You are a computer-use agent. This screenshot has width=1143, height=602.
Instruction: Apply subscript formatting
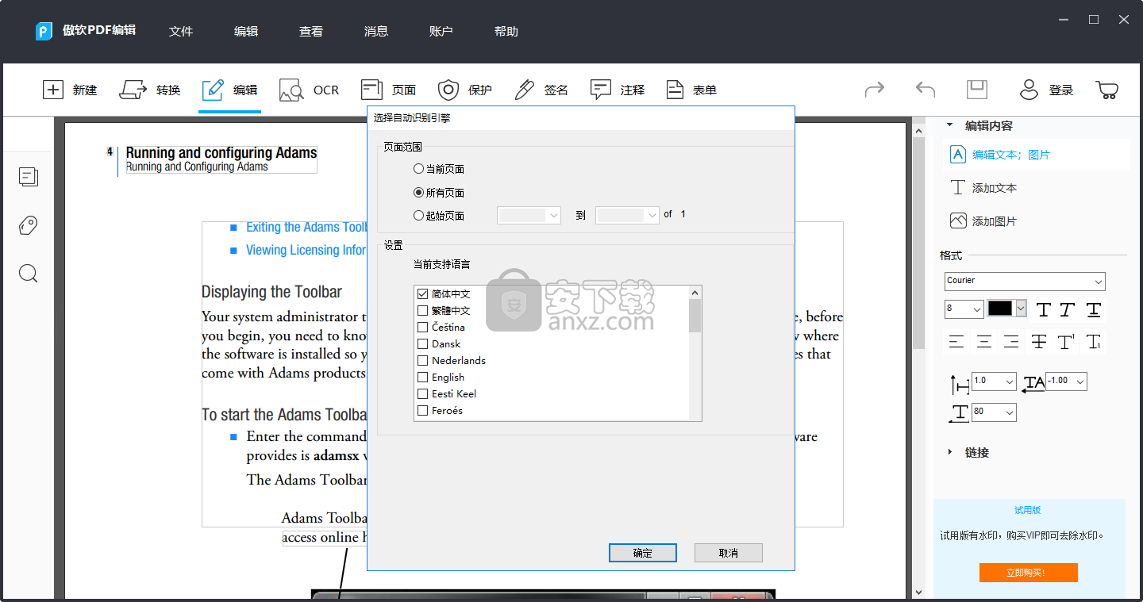1094,342
